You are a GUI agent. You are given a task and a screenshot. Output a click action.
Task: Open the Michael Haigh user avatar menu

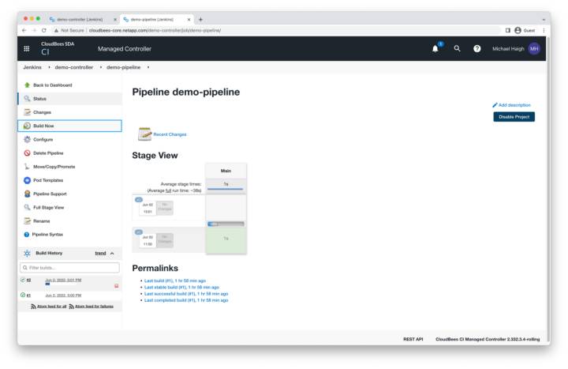[x=534, y=48]
